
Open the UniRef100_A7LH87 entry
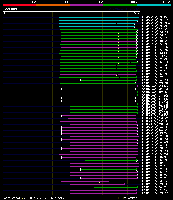click(x=155, y=47)
